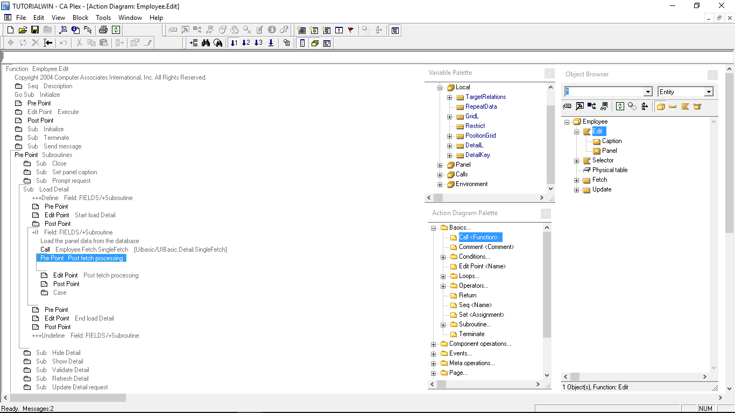Open the Tools menu
The height and width of the screenshot is (413, 735).
click(x=104, y=17)
